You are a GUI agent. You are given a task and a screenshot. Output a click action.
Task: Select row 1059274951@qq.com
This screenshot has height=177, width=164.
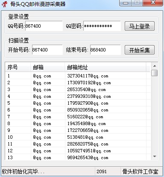point(78,151)
